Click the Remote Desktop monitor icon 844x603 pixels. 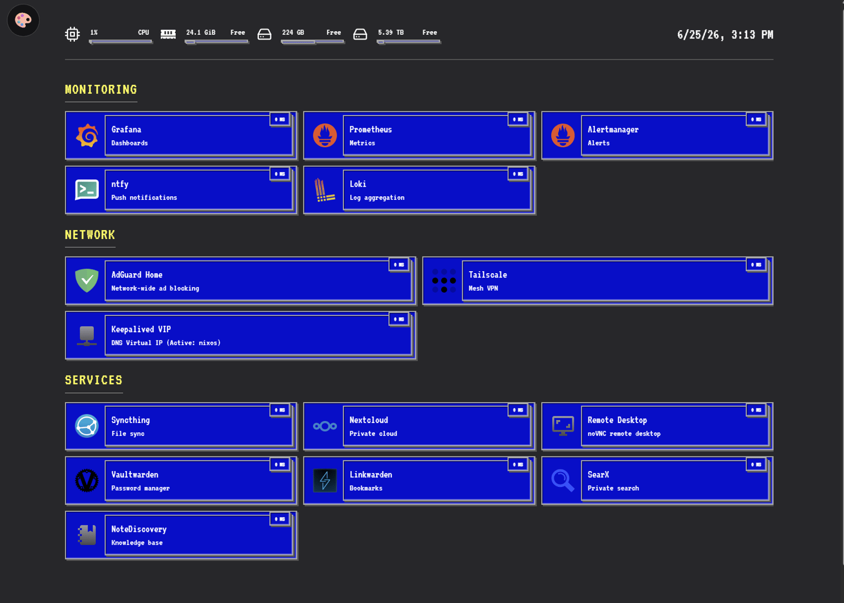click(563, 426)
